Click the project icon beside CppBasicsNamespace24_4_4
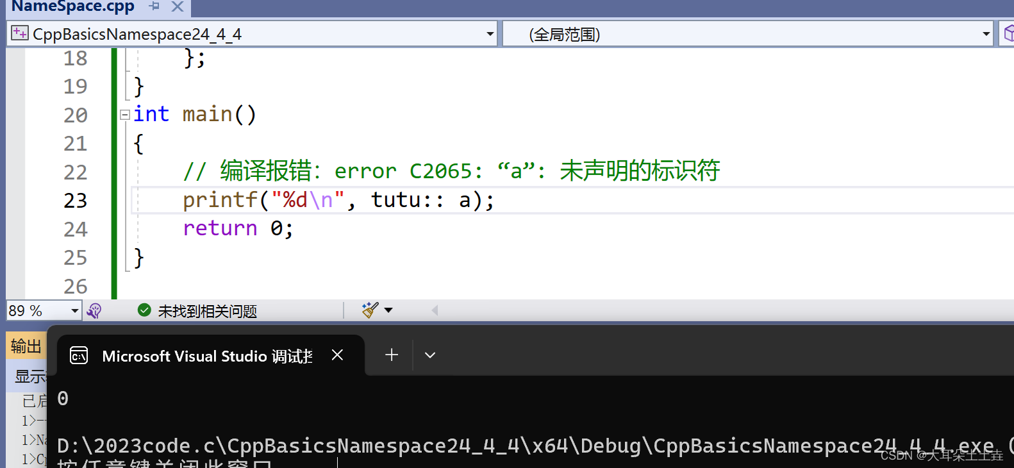Screen dimensions: 1014x468 [x=20, y=33]
